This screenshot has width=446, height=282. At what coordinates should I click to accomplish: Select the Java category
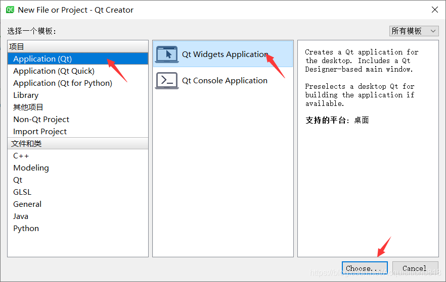pos(78,216)
